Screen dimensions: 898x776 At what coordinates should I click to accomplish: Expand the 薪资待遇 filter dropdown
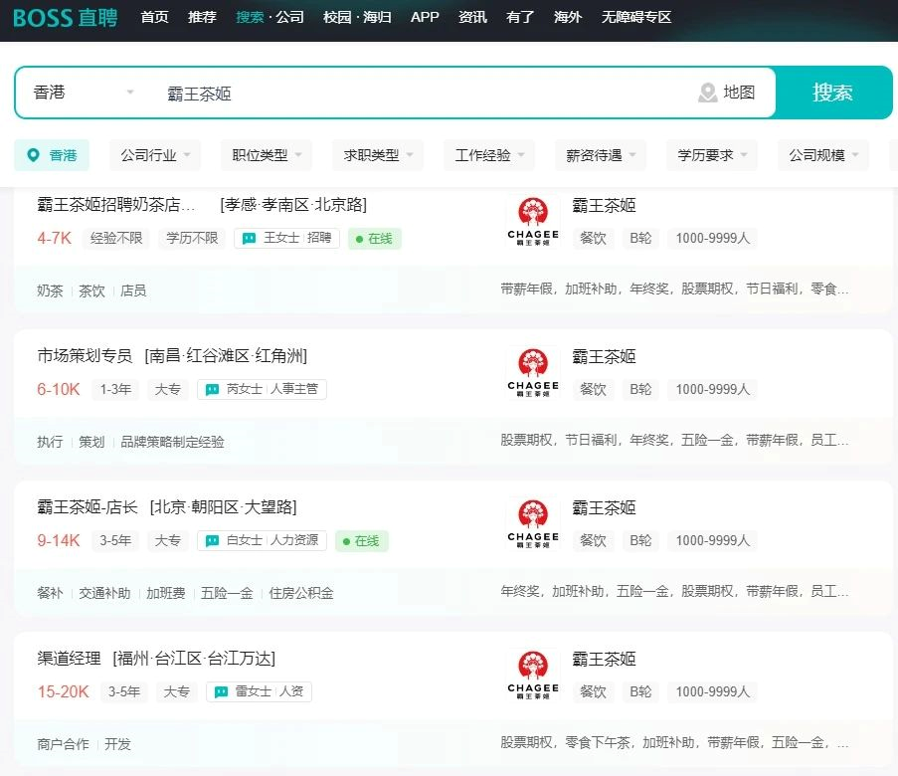pyautogui.click(x=601, y=155)
